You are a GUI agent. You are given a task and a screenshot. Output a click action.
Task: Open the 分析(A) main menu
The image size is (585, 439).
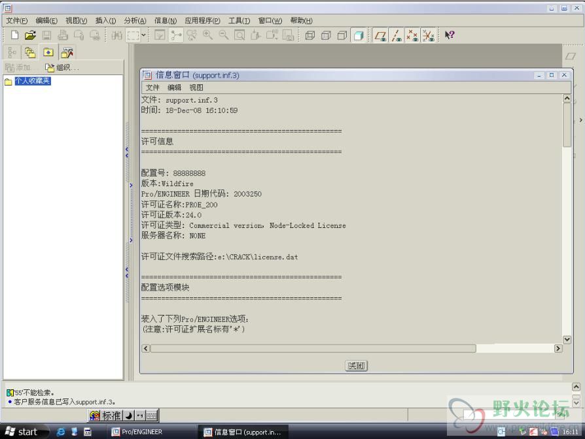coord(135,21)
